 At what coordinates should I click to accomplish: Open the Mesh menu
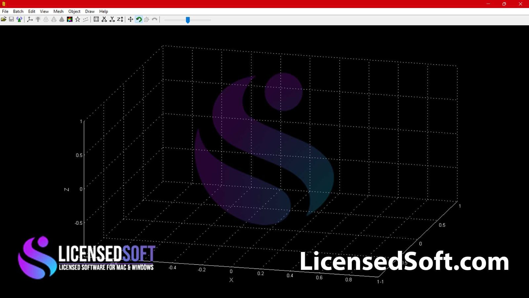(x=59, y=11)
